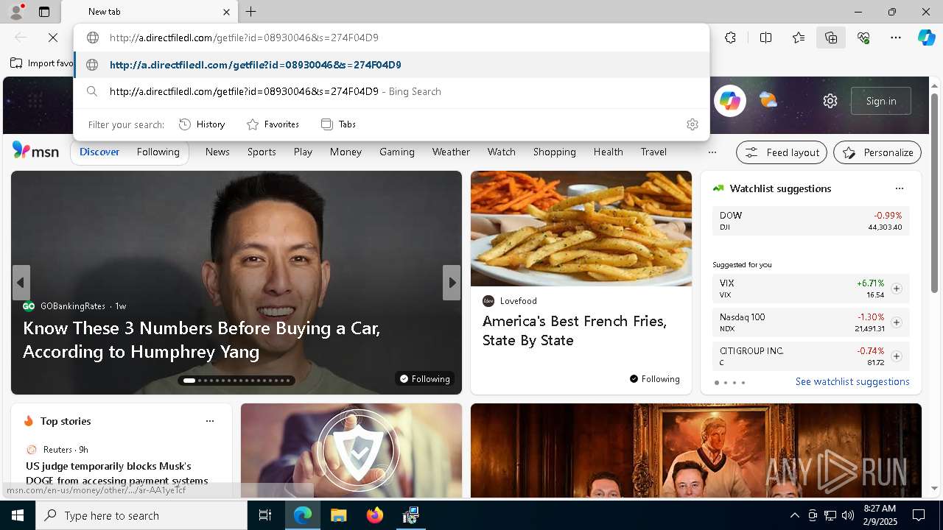Open the Weather section
Image resolution: width=943 pixels, height=530 pixels.
tap(451, 152)
